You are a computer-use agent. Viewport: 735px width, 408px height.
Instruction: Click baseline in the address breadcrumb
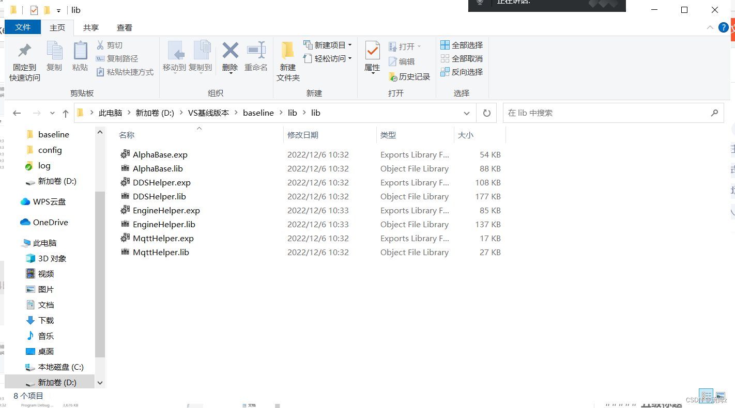pyautogui.click(x=258, y=113)
